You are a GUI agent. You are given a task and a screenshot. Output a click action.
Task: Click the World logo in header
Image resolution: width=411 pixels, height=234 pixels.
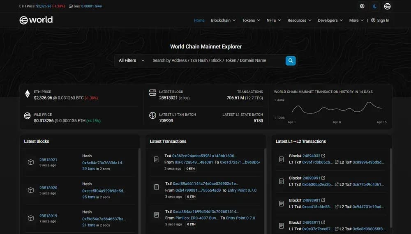(36, 20)
